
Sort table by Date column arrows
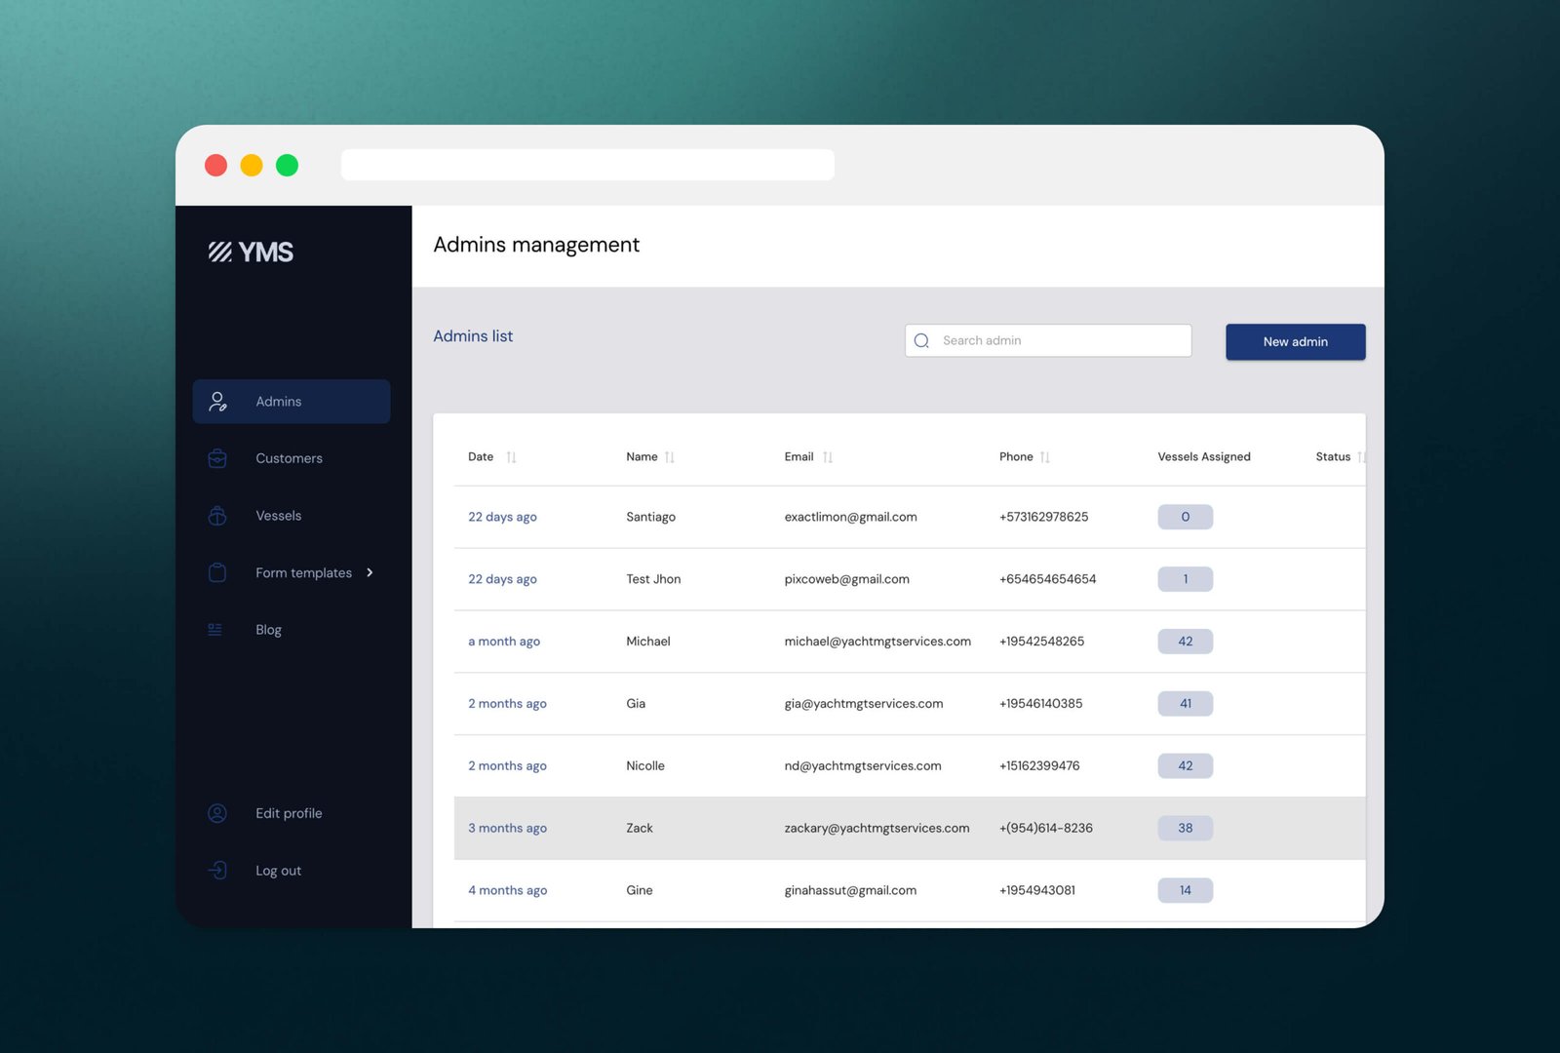tap(511, 457)
